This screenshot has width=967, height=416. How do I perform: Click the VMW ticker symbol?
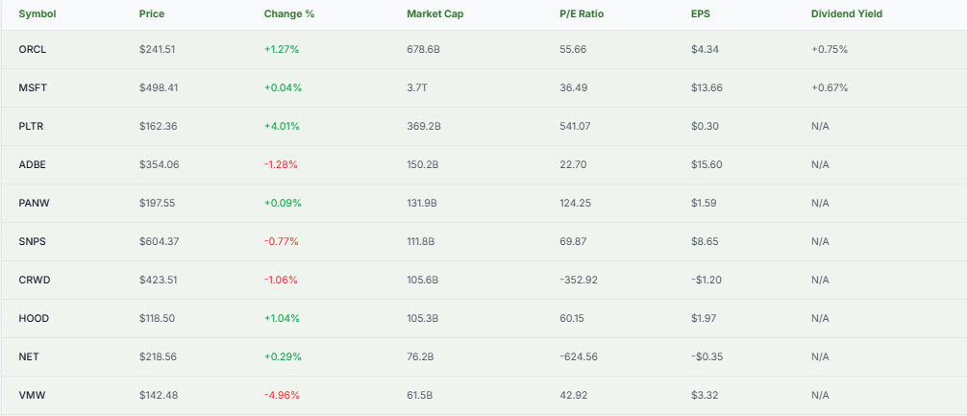coord(32,395)
